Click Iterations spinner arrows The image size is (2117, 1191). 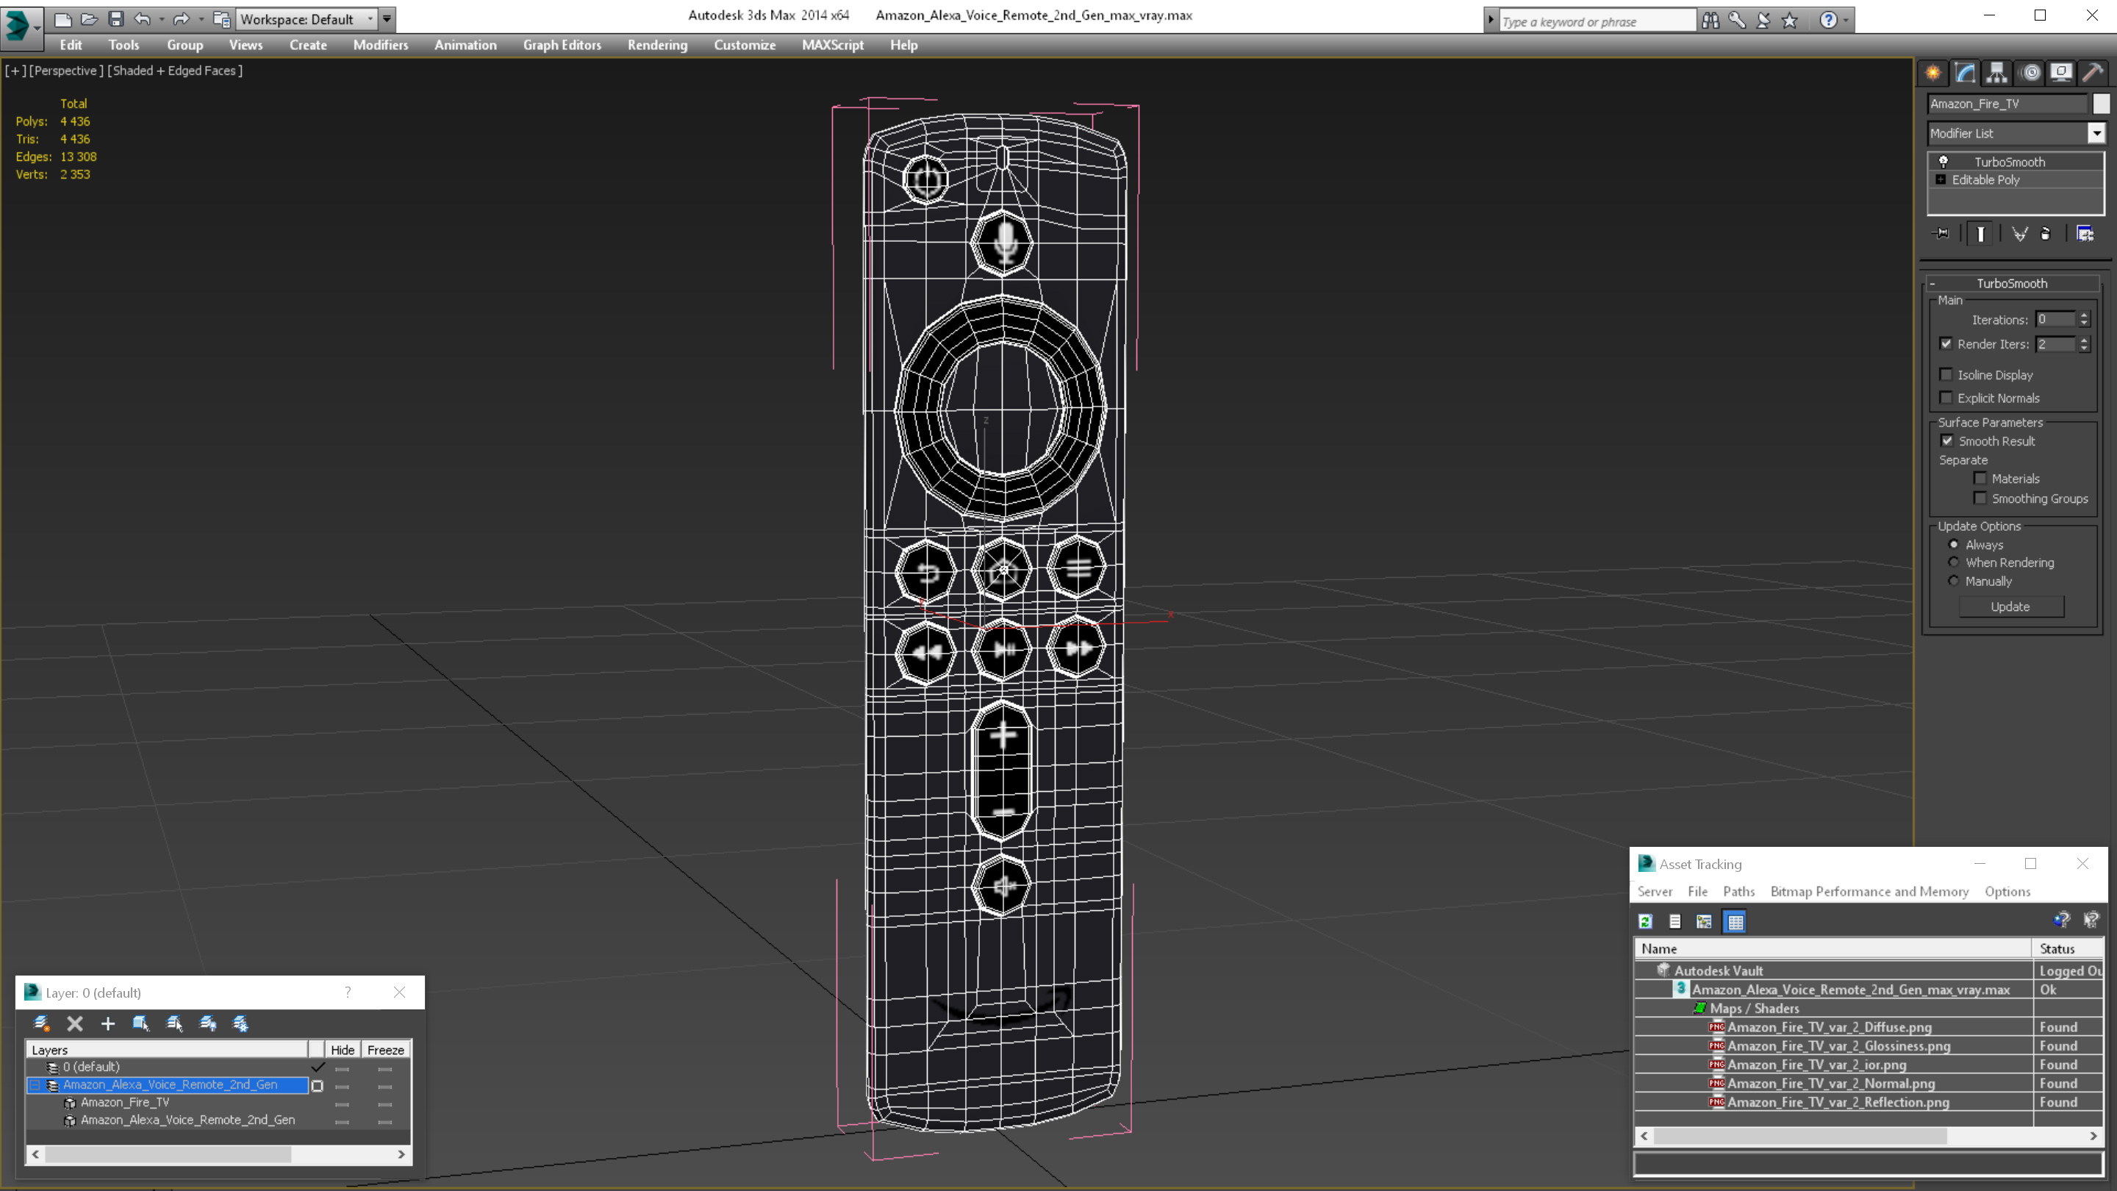tap(2084, 319)
